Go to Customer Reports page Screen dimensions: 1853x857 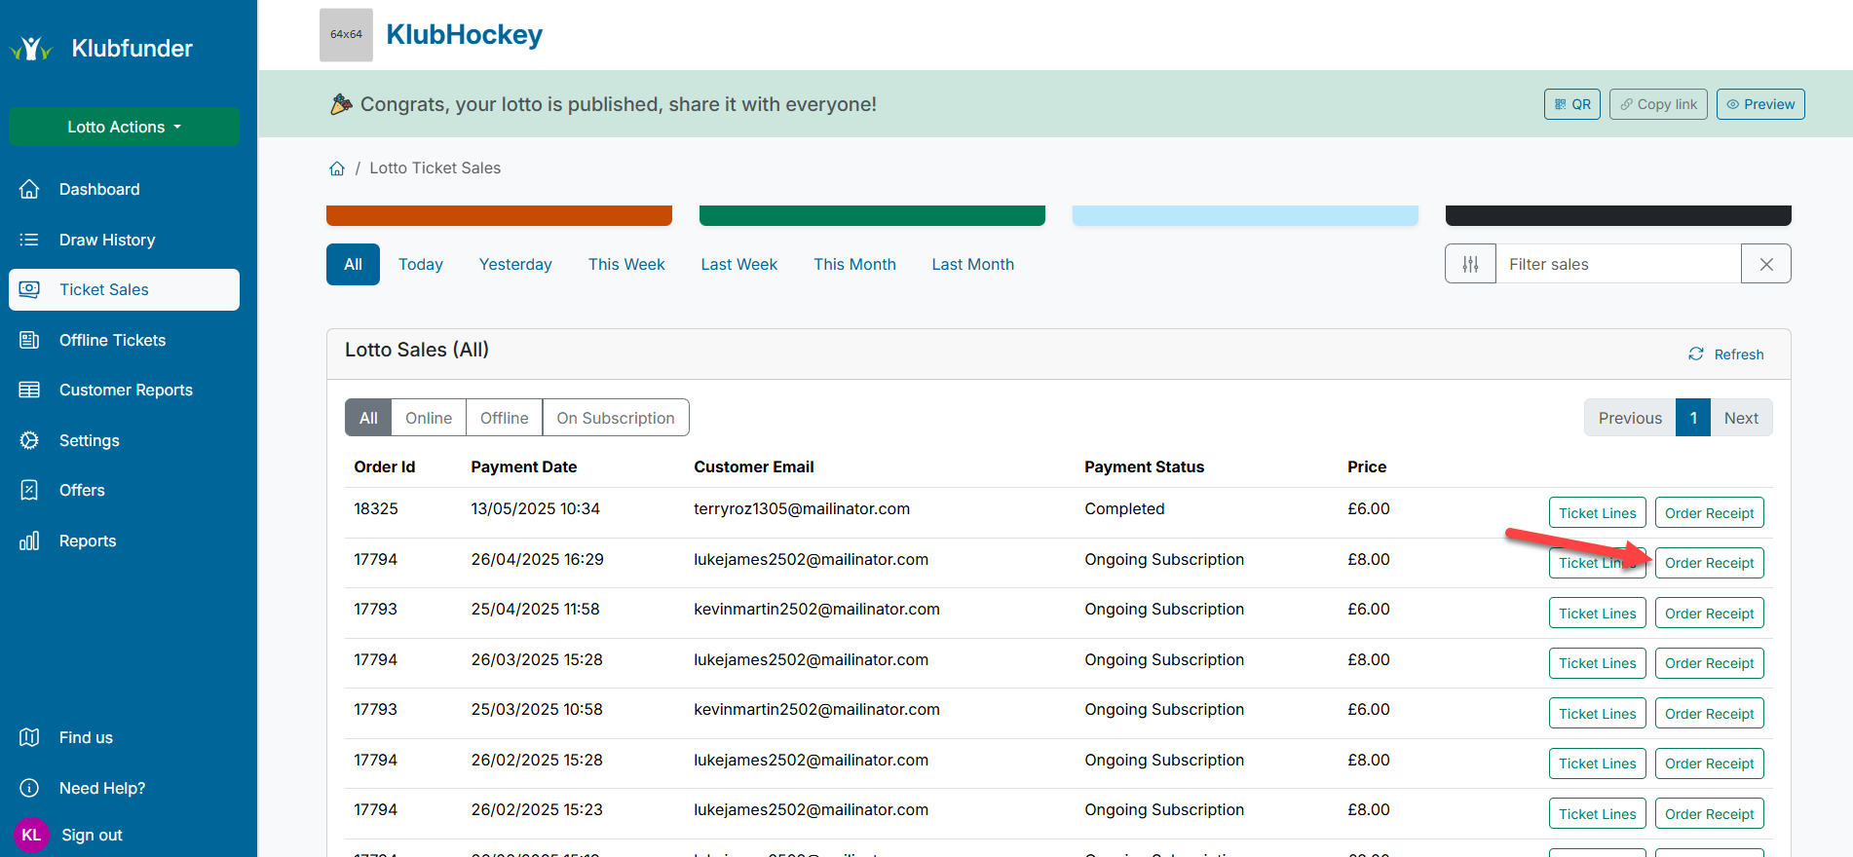[126, 390]
